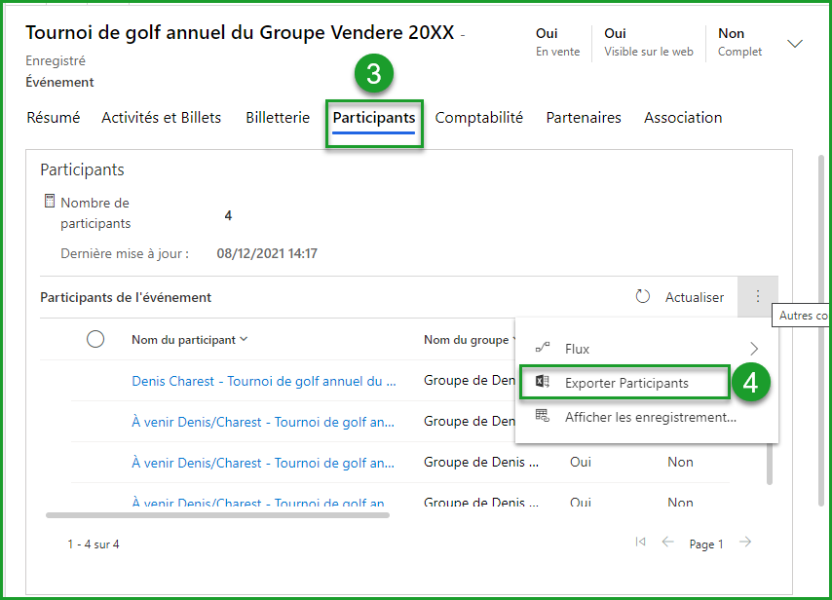This screenshot has height=600, width=832.
Task: Click the Actualiser refresh icon
Action: (643, 297)
